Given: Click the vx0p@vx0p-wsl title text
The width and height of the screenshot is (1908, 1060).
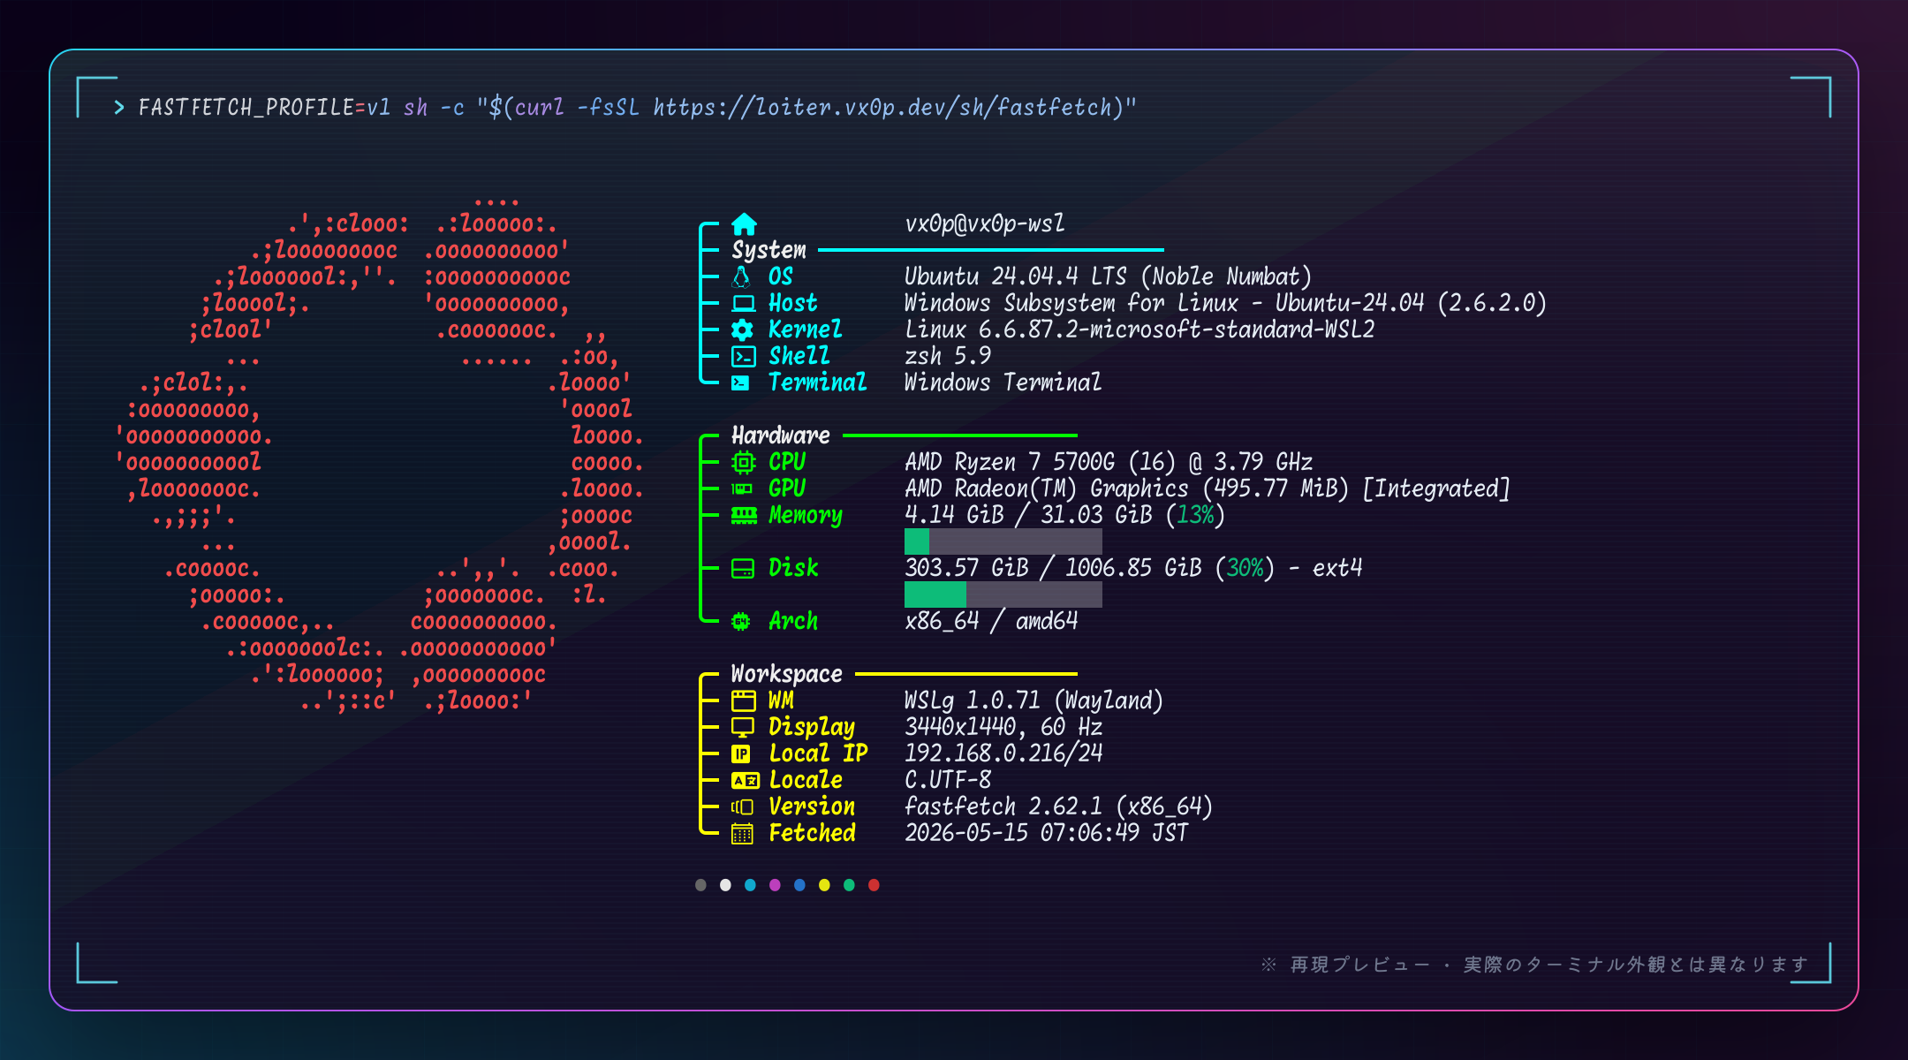Looking at the screenshot, I should tap(984, 223).
